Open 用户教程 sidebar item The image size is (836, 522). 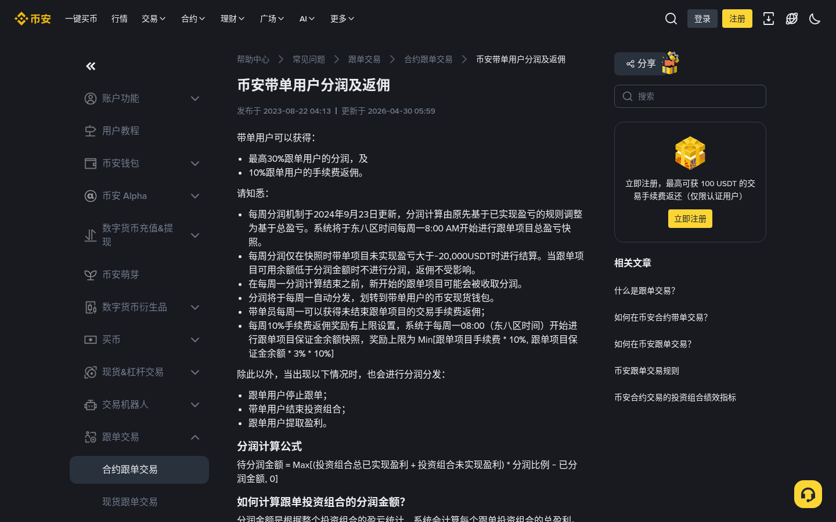coord(139,131)
